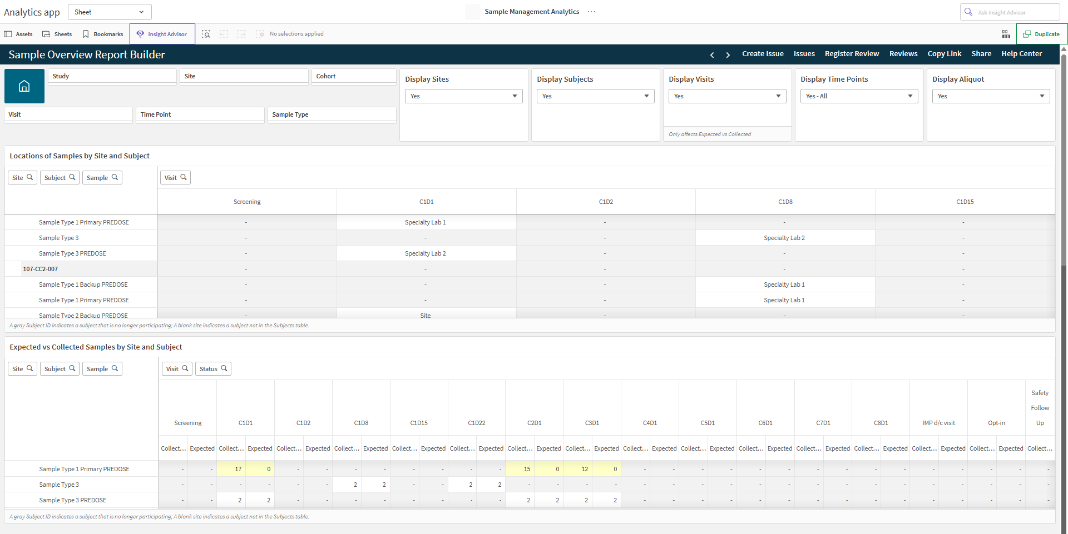Open the Assets panel

18,34
